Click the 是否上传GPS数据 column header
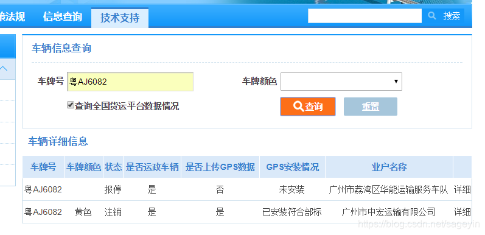This screenshot has width=485, height=235. pos(220,167)
